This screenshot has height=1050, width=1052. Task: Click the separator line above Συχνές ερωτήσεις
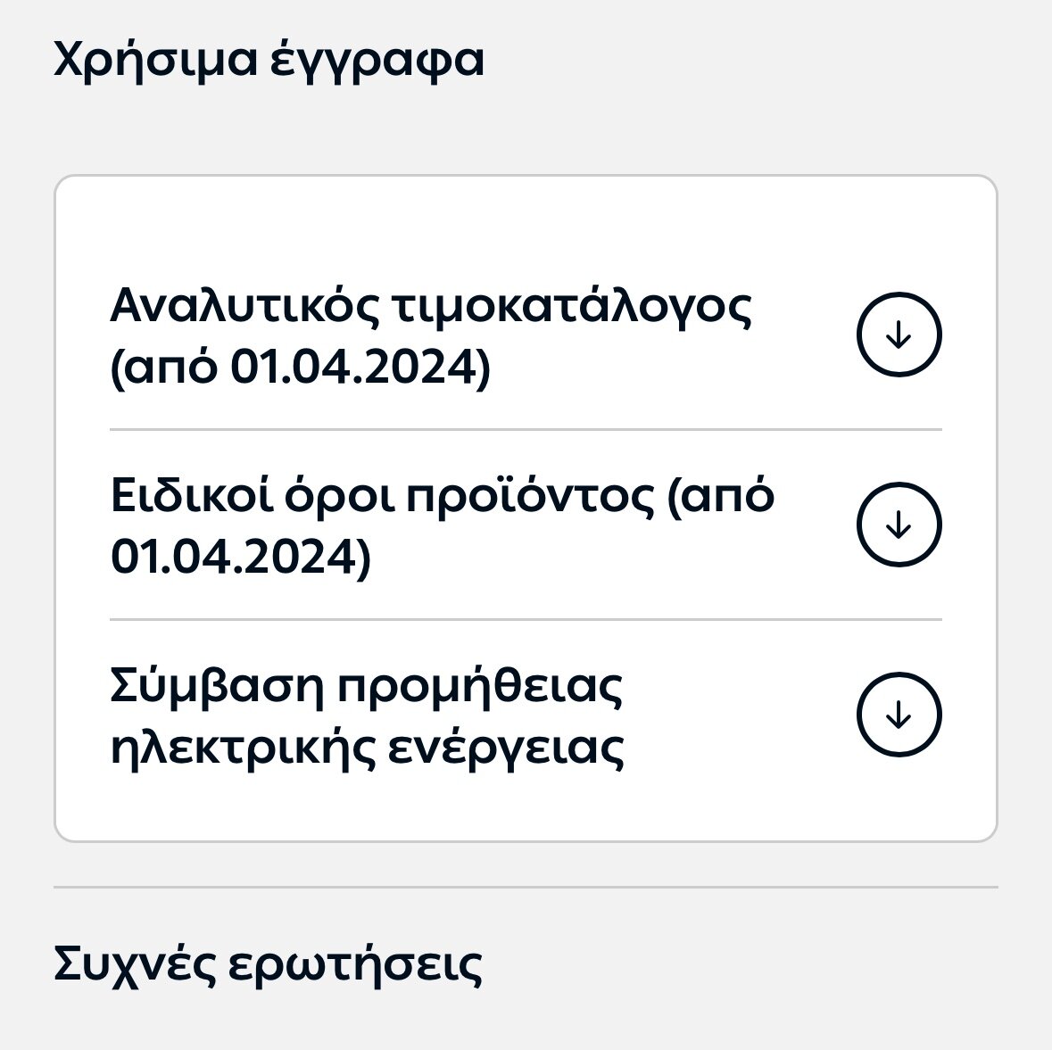[526, 887]
